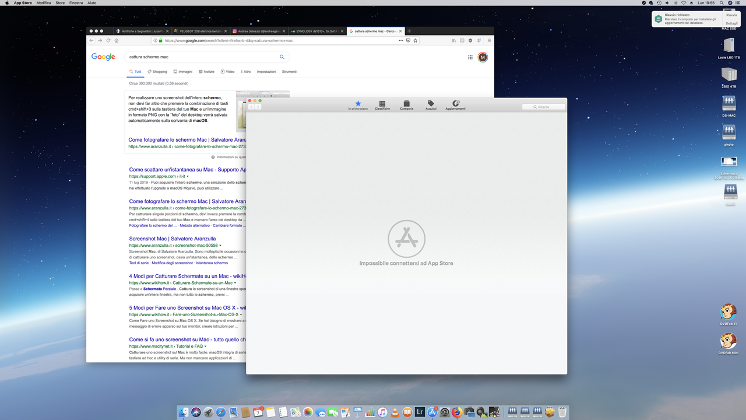
Task: Open the 5 Modi per Fare uno Screenshot result
Action: pyautogui.click(x=187, y=308)
